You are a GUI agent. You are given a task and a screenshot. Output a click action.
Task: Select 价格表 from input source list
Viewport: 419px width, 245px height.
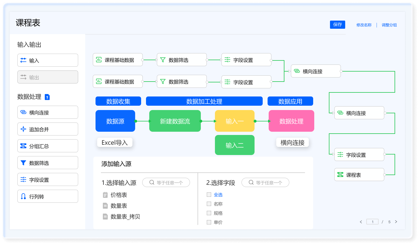(x=119, y=195)
